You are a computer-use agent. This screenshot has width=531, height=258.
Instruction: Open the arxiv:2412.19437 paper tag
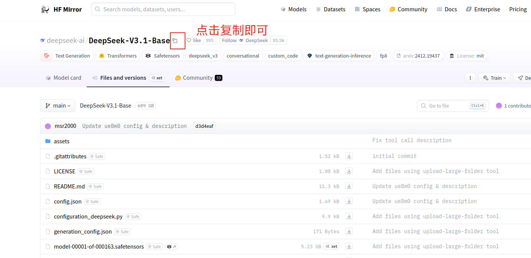coord(418,56)
